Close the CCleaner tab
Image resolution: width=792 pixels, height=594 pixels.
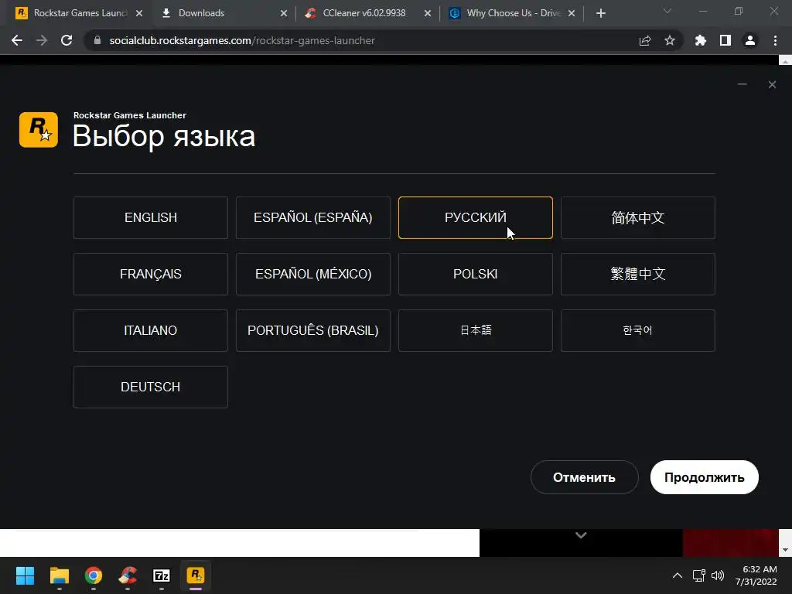pyautogui.click(x=428, y=14)
